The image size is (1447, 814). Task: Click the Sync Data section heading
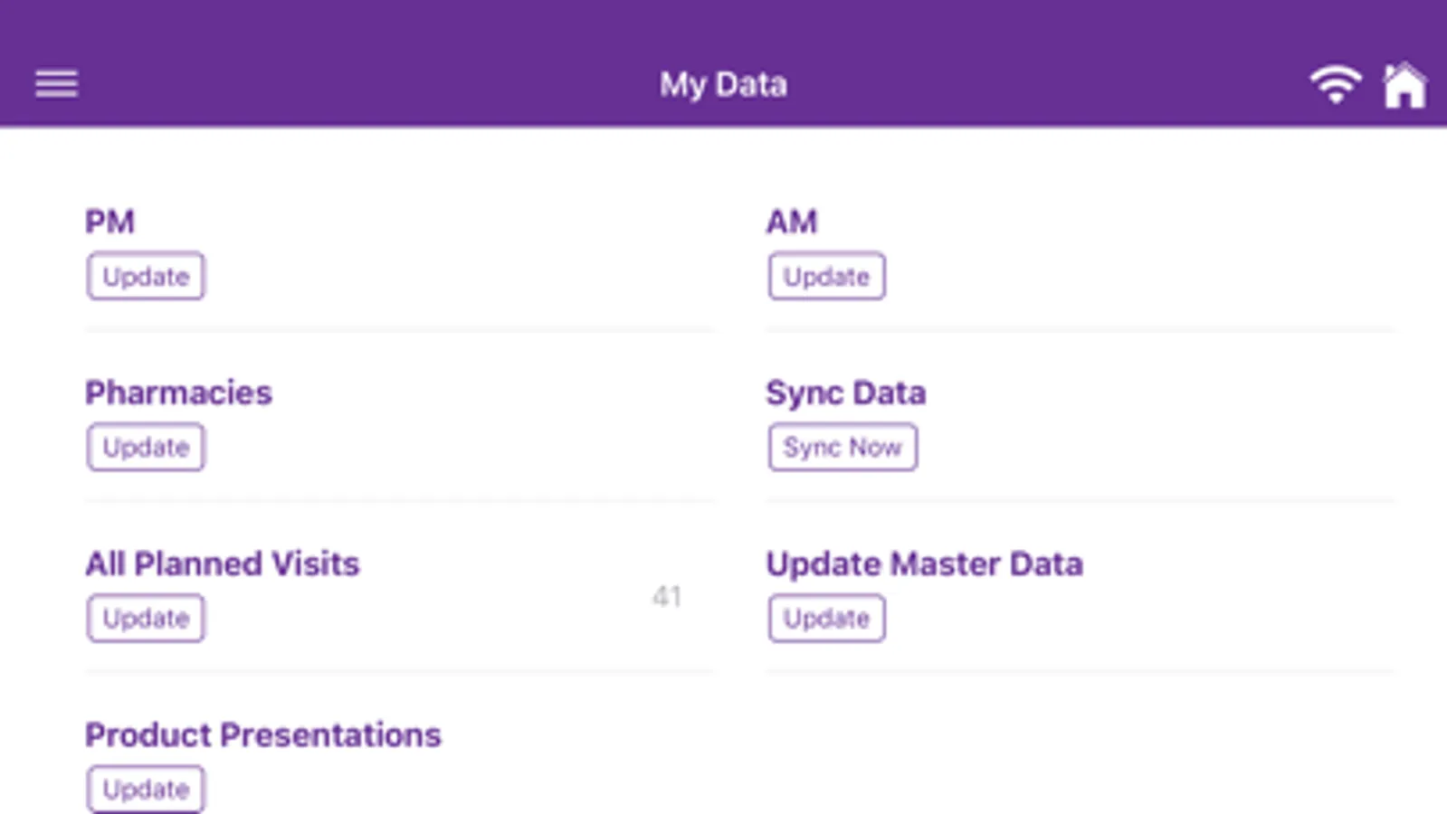pos(845,393)
